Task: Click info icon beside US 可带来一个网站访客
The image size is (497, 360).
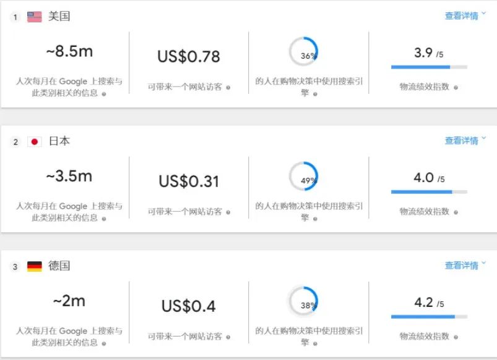Action: 228,88
